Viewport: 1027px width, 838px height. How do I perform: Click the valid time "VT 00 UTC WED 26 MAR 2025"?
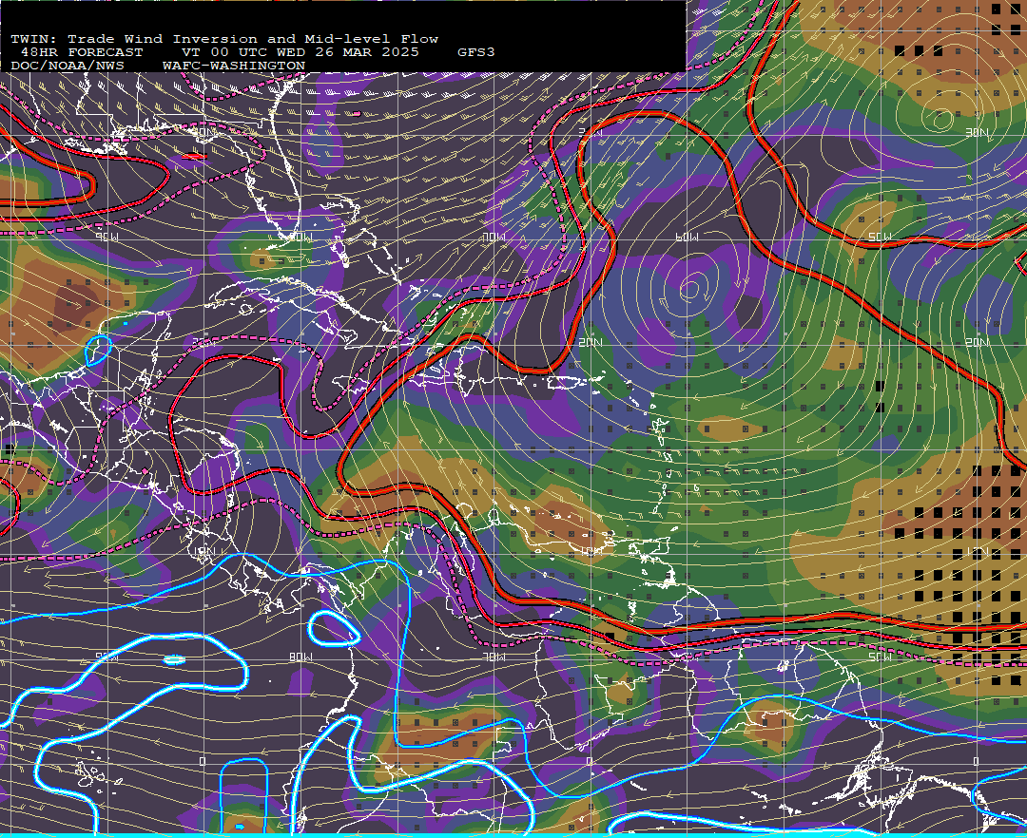coord(300,52)
